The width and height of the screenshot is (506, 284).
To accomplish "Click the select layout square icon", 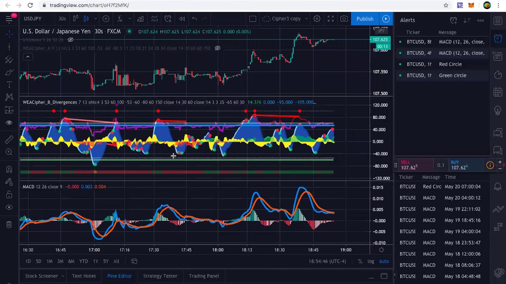I will coord(253,19).
